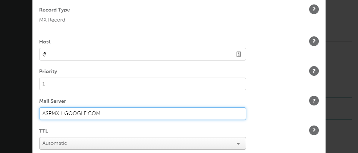
Task: Click the Host field label
Action: (45, 42)
